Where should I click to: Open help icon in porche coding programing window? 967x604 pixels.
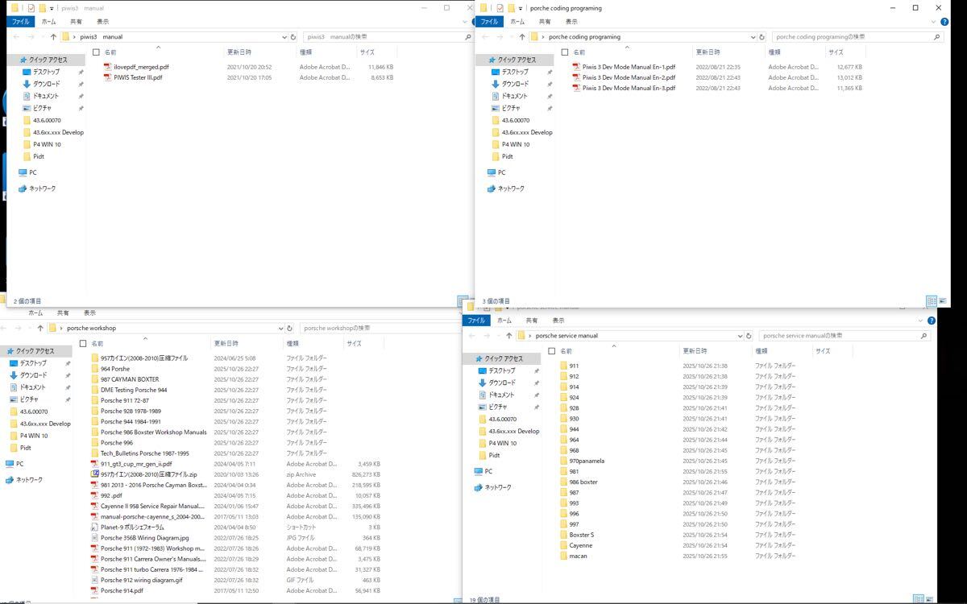944,22
